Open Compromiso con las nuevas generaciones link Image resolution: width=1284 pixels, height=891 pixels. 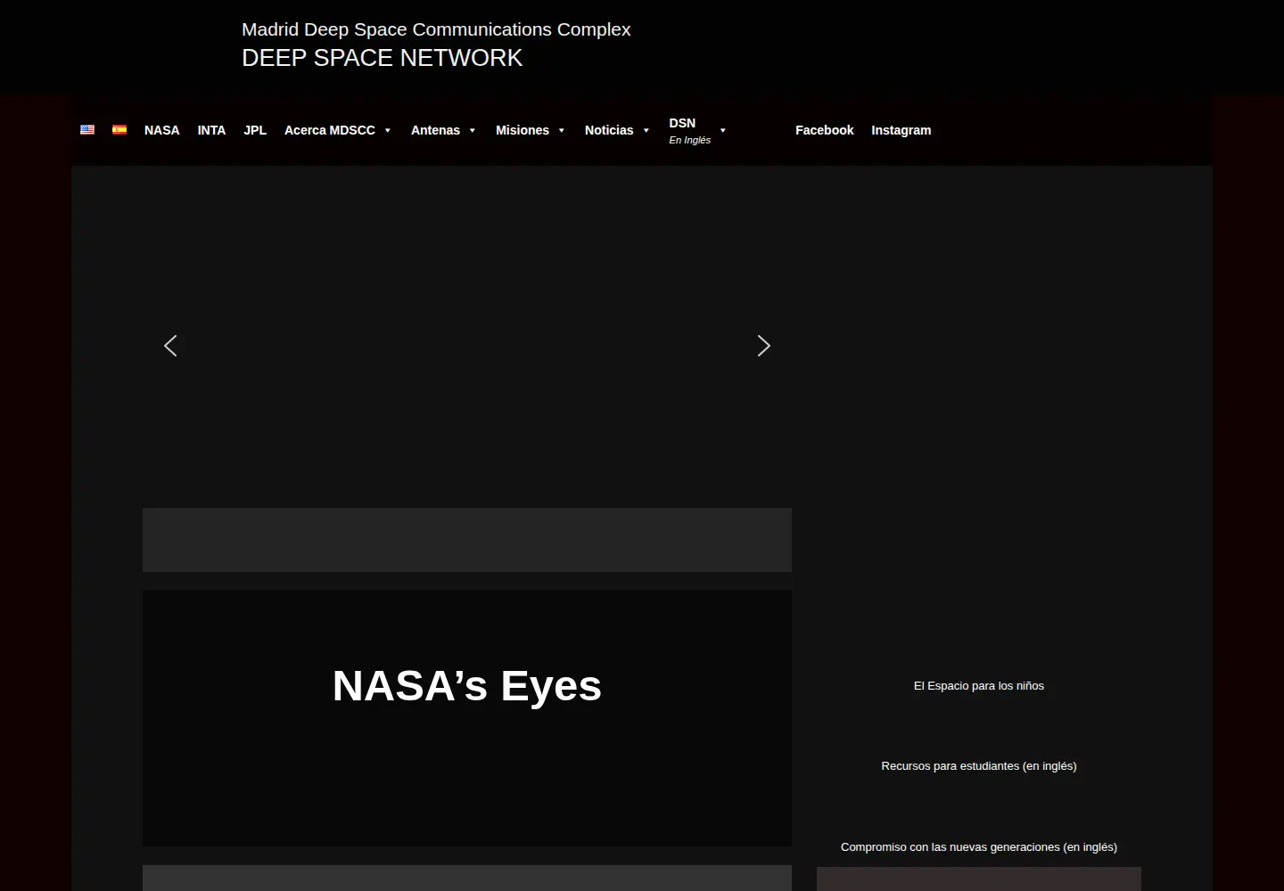coord(978,847)
